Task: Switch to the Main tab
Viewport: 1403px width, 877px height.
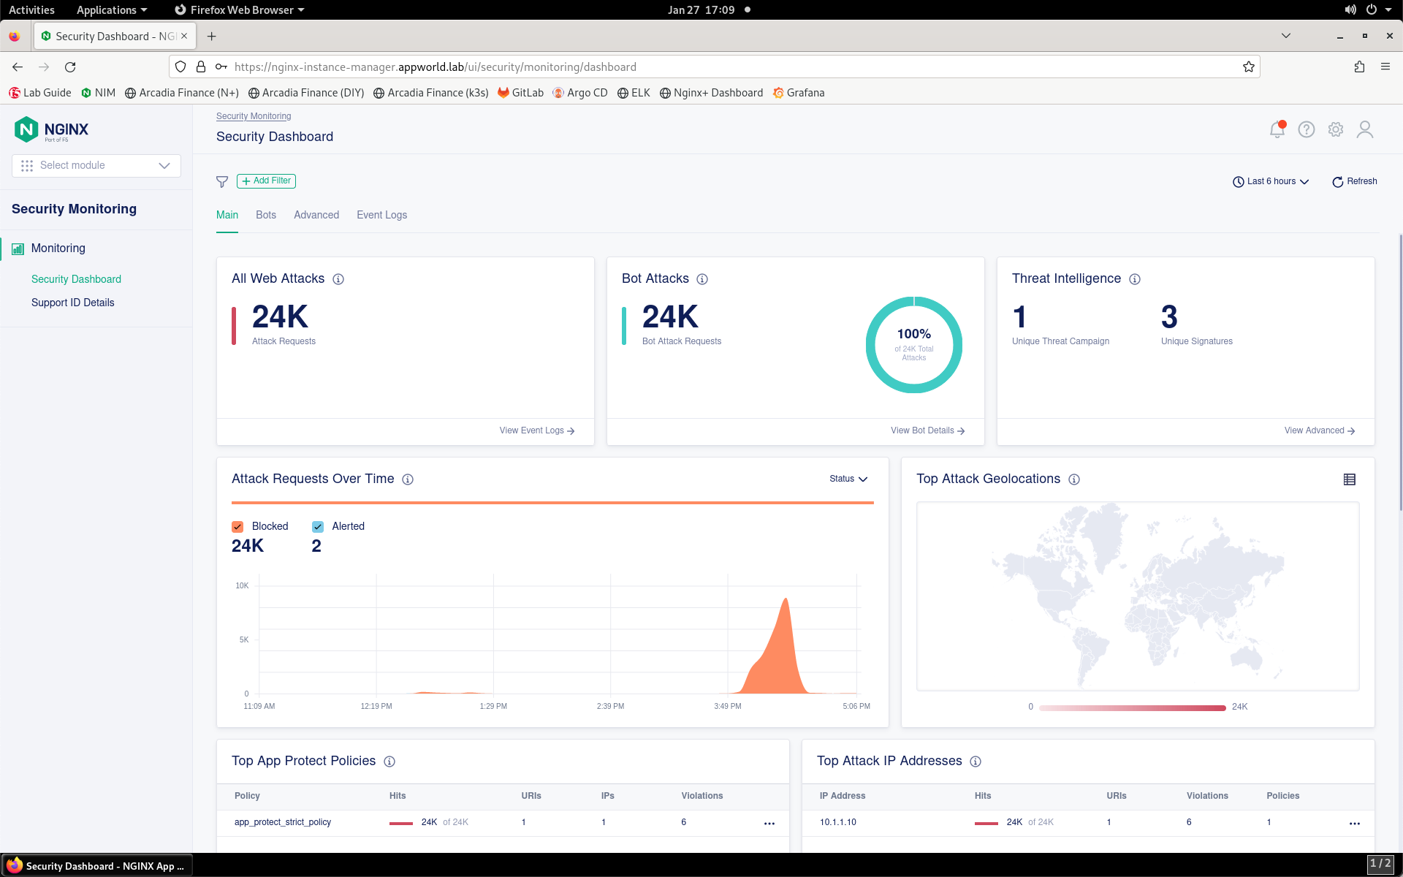Action: (x=227, y=216)
